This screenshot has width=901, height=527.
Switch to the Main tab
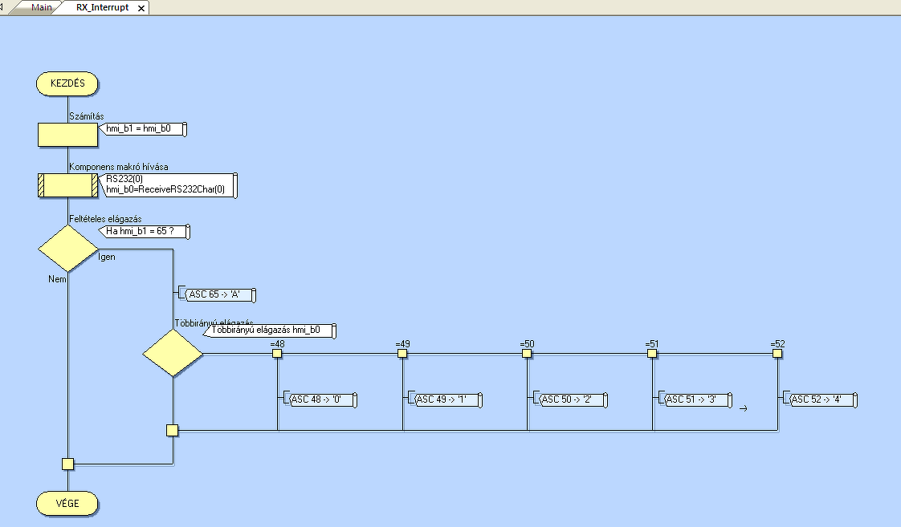point(42,7)
